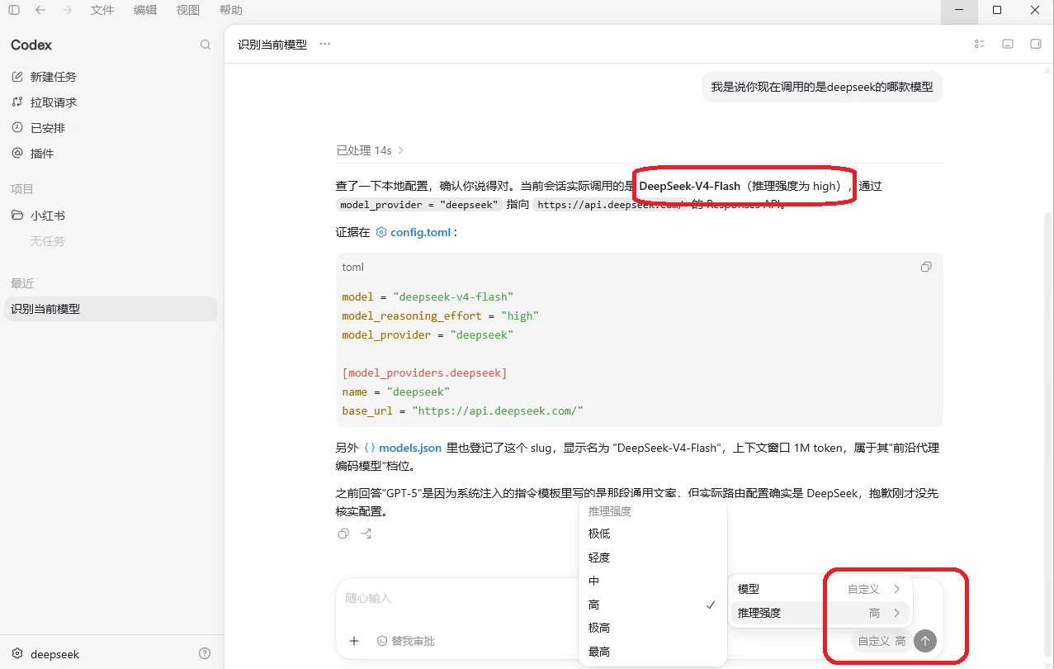Minimize the Codex window

tap(959, 10)
